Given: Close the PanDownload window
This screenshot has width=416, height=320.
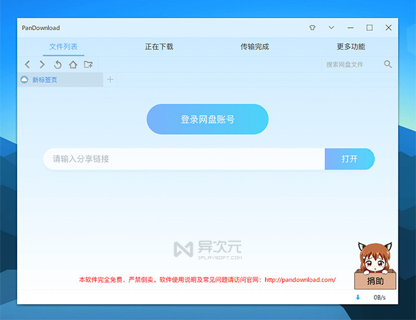Looking at the screenshot, I should click(x=388, y=28).
